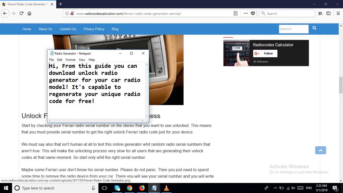This screenshot has width=343, height=193.
Task: Toggle reader view in address bar
Action: click(x=236, y=13)
